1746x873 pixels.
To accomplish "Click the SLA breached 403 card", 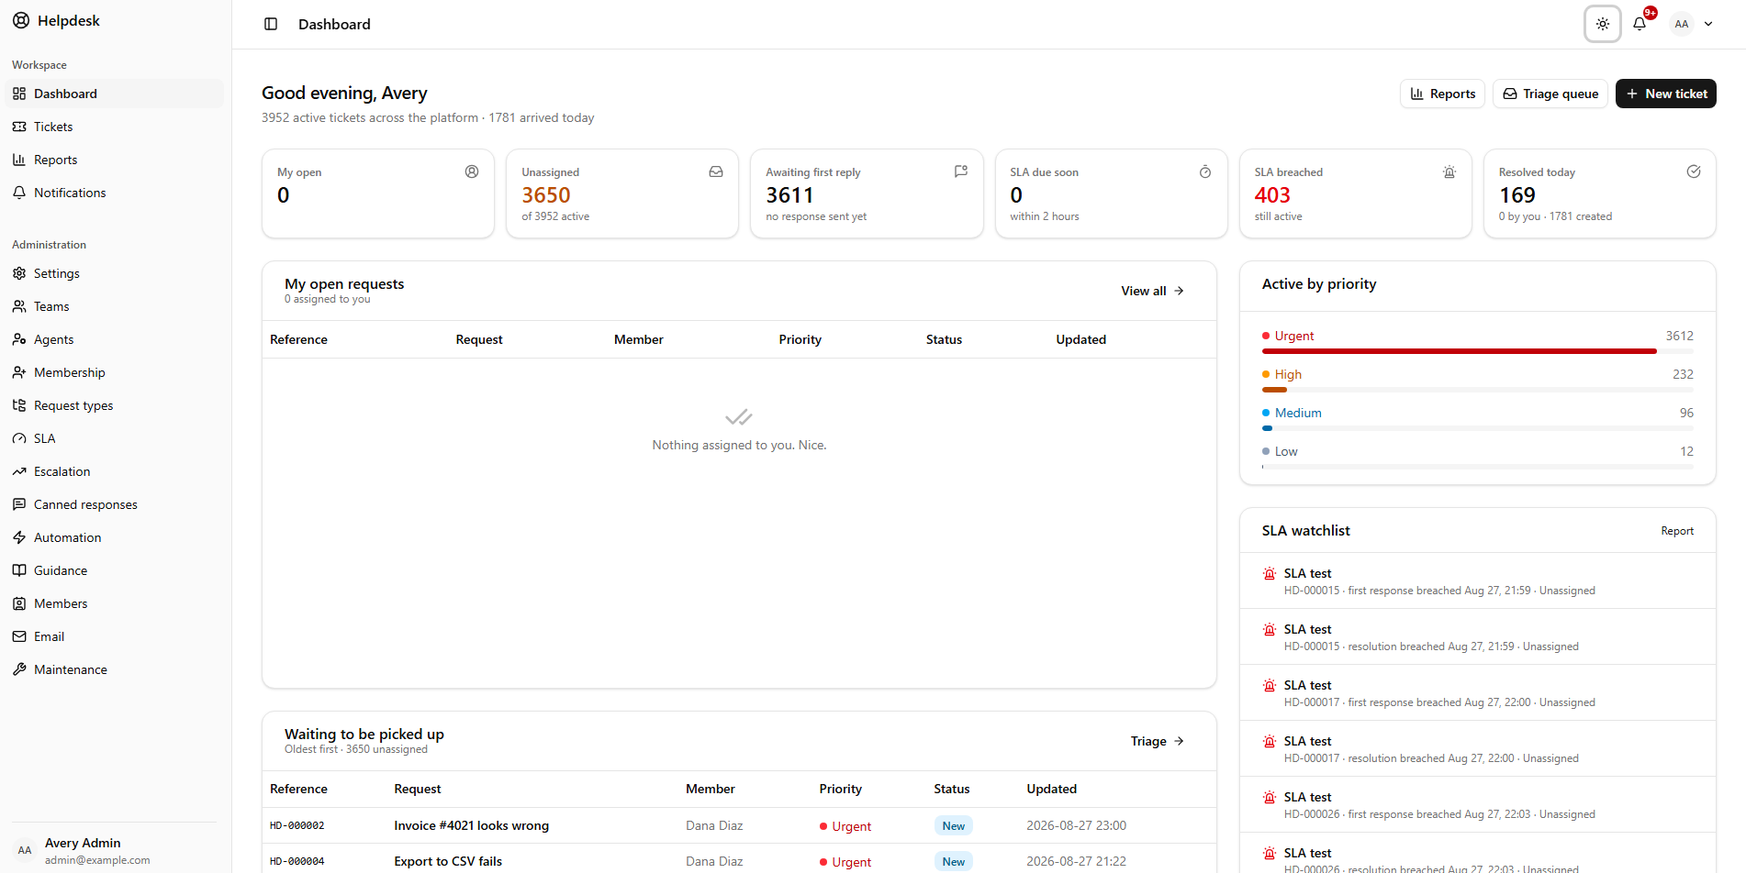I will 1355,193.
